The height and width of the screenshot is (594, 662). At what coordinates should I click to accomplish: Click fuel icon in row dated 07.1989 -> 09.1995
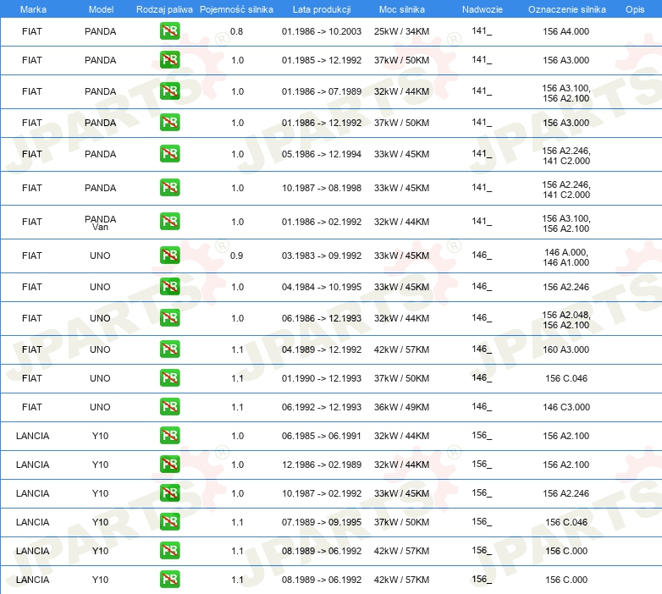[169, 522]
